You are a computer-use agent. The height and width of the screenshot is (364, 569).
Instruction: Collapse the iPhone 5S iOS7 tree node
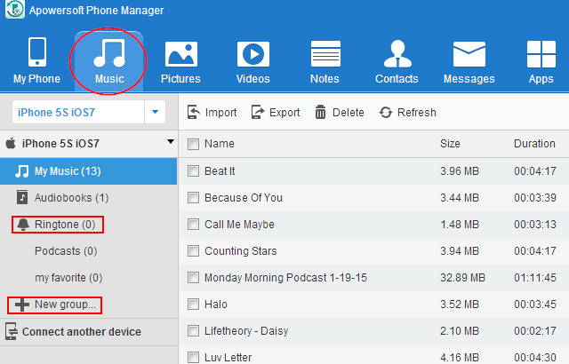coord(169,142)
